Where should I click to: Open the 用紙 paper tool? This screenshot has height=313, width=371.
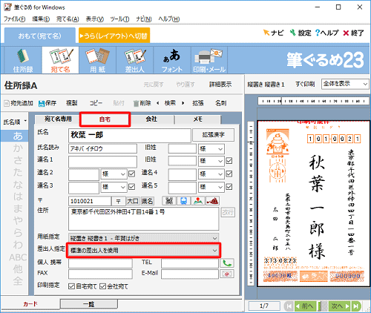[97, 60]
